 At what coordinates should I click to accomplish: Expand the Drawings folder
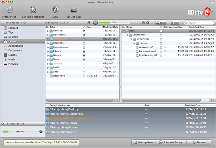point(48,43)
